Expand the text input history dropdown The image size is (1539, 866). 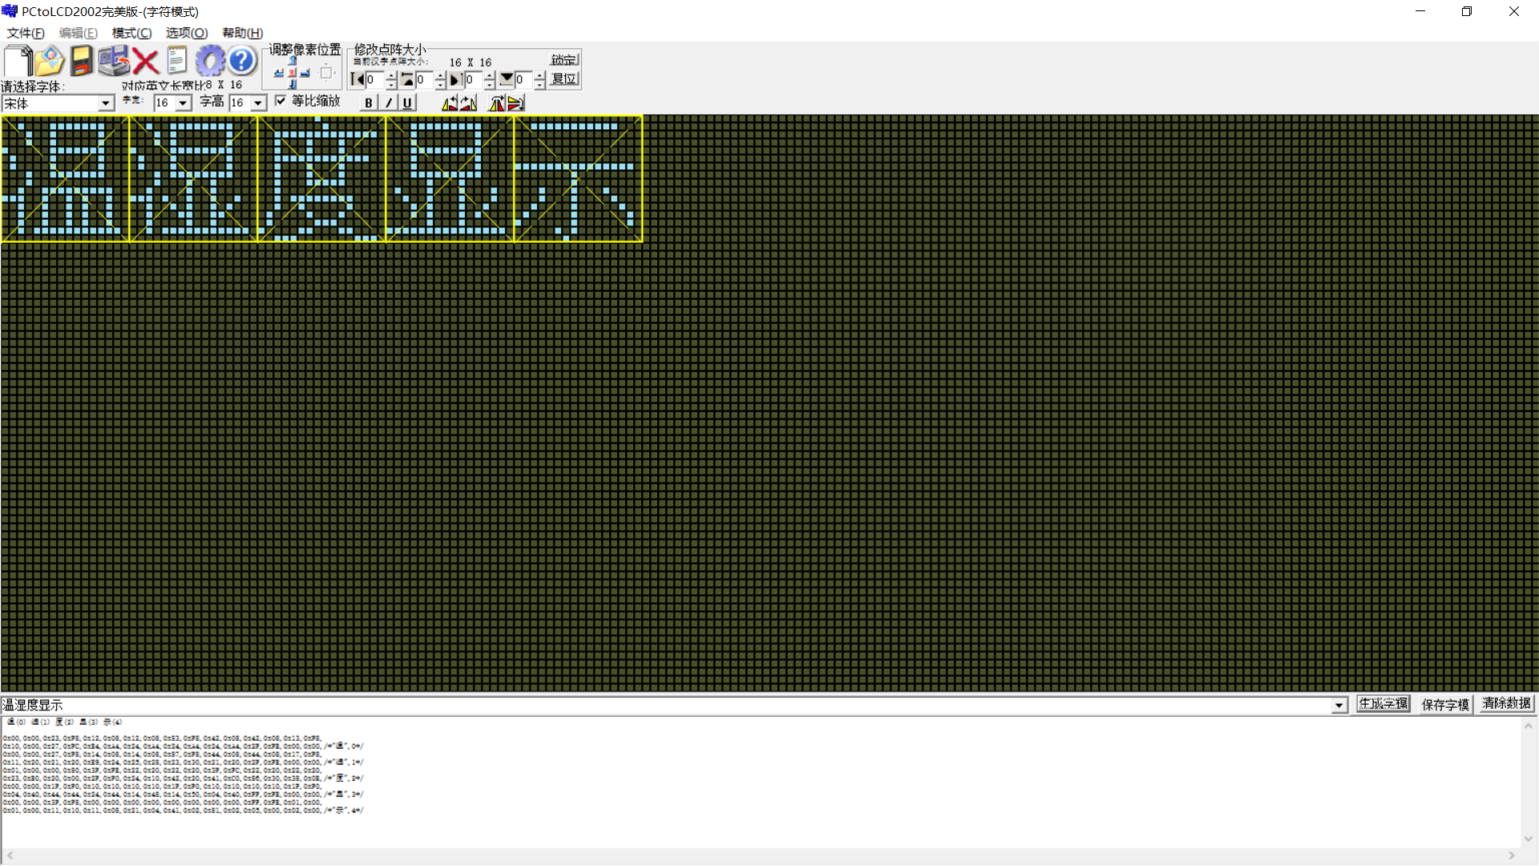click(1339, 706)
